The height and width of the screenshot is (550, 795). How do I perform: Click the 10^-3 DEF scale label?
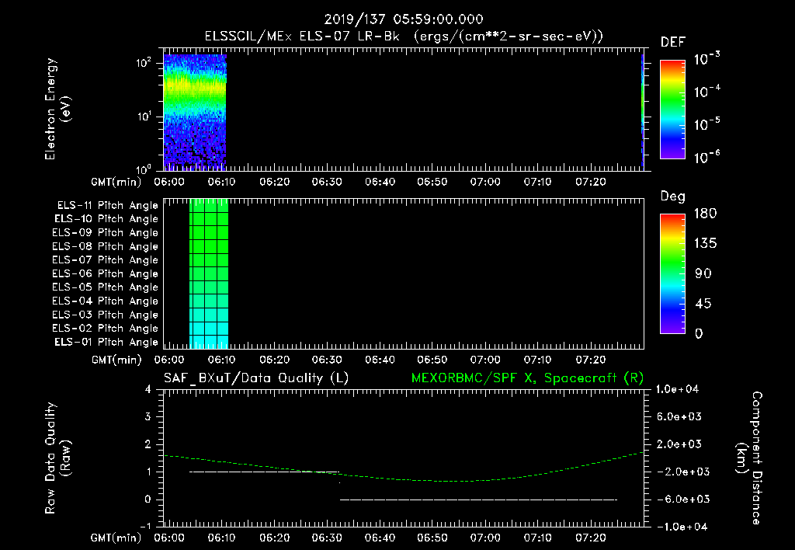pos(706,59)
